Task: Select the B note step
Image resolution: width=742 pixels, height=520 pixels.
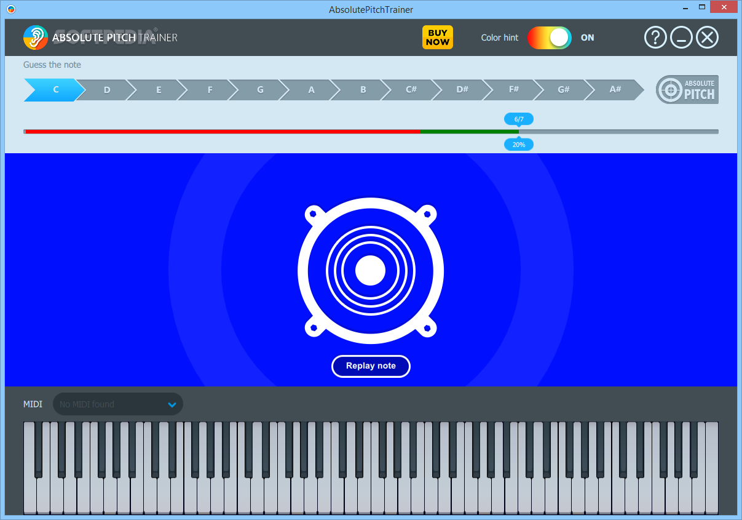Action: click(x=363, y=90)
